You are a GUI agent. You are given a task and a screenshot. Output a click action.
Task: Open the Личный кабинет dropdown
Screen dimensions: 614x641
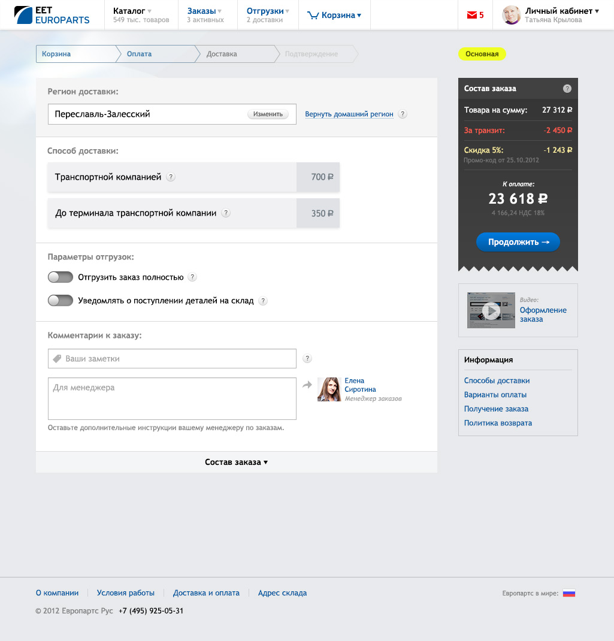click(x=561, y=11)
